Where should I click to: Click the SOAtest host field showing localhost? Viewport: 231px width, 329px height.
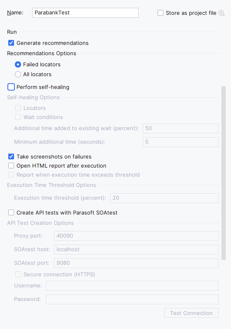pyautogui.click(x=136, y=250)
